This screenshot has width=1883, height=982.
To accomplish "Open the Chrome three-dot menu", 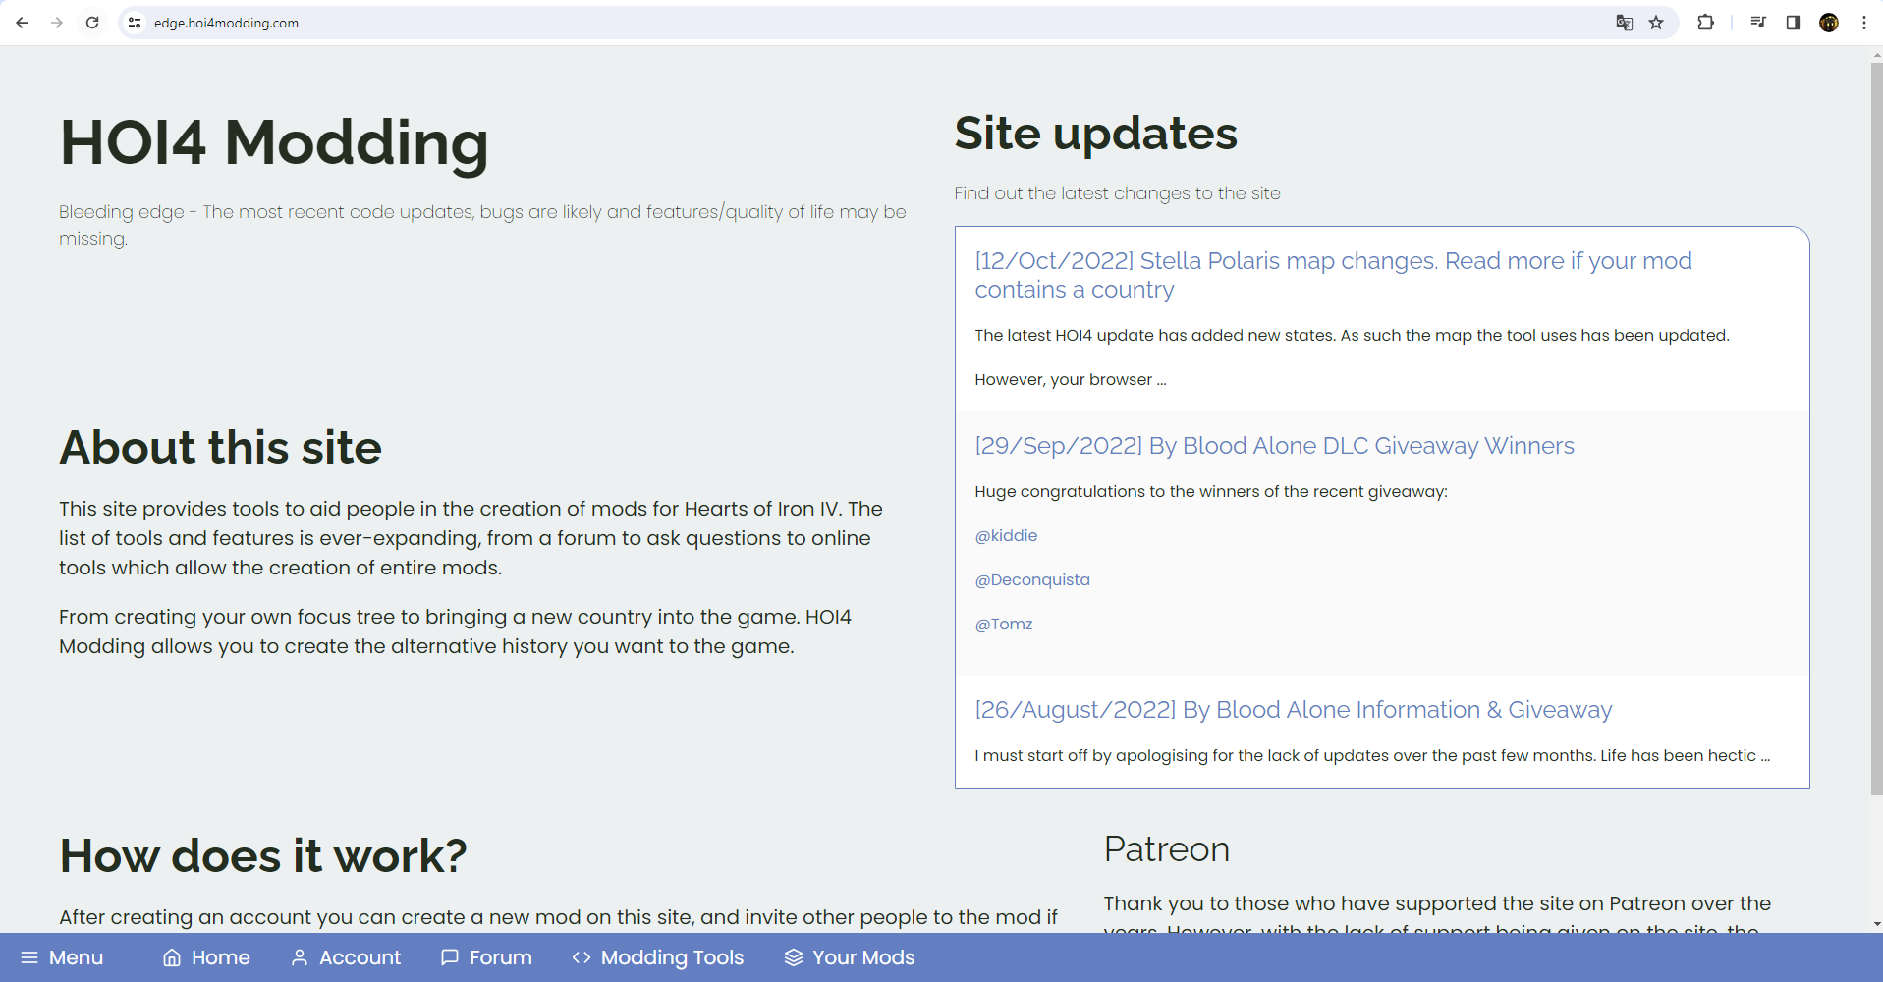I will tap(1864, 23).
